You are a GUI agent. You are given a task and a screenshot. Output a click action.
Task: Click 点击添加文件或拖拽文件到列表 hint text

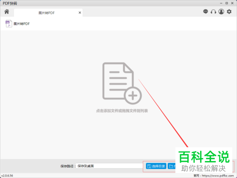[x=122, y=111]
